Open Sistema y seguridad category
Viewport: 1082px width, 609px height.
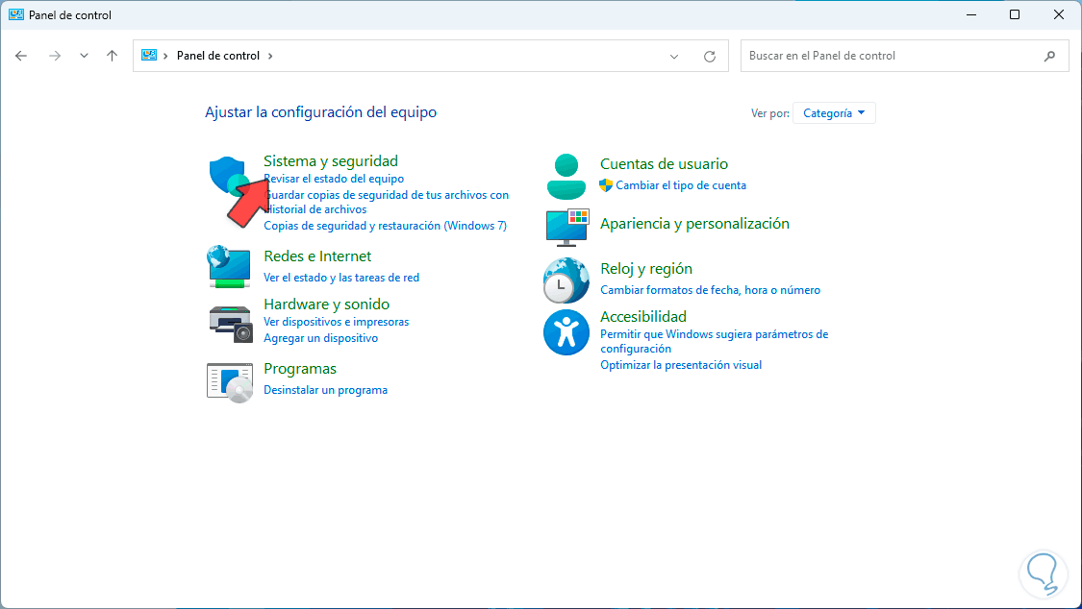[331, 160]
